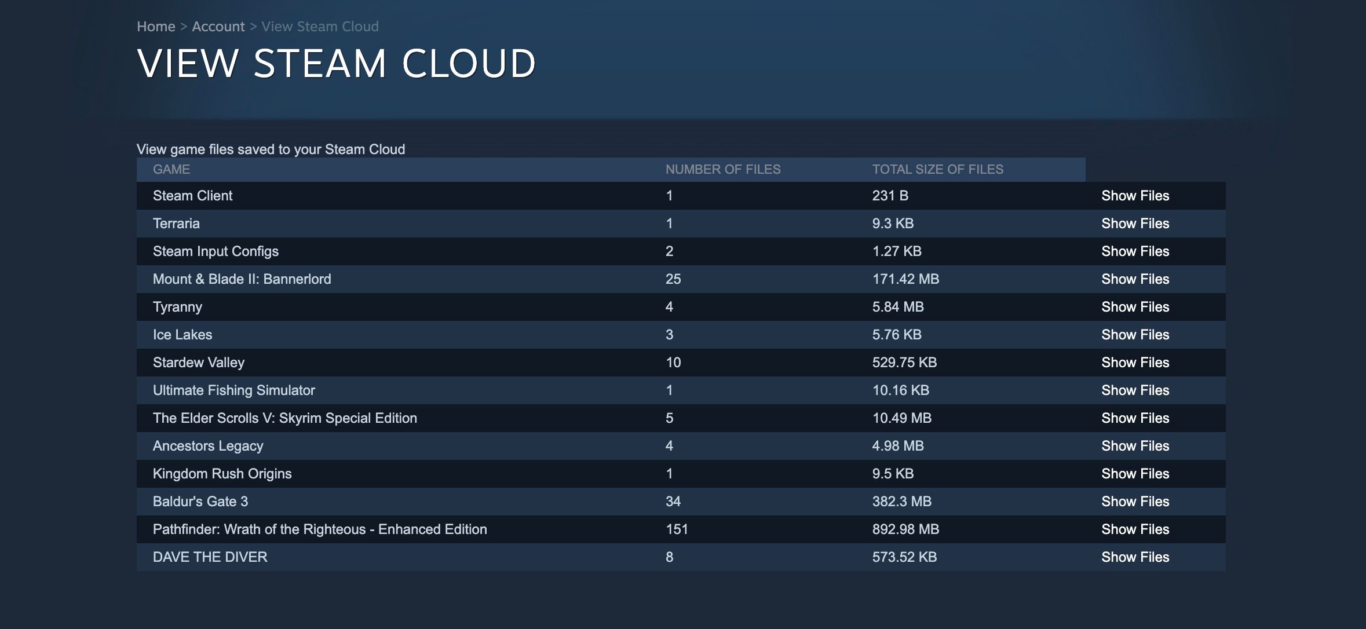Screen dimensions: 1366x629
Task: Show Files for DAVE THE DIVER
Action: point(1135,557)
